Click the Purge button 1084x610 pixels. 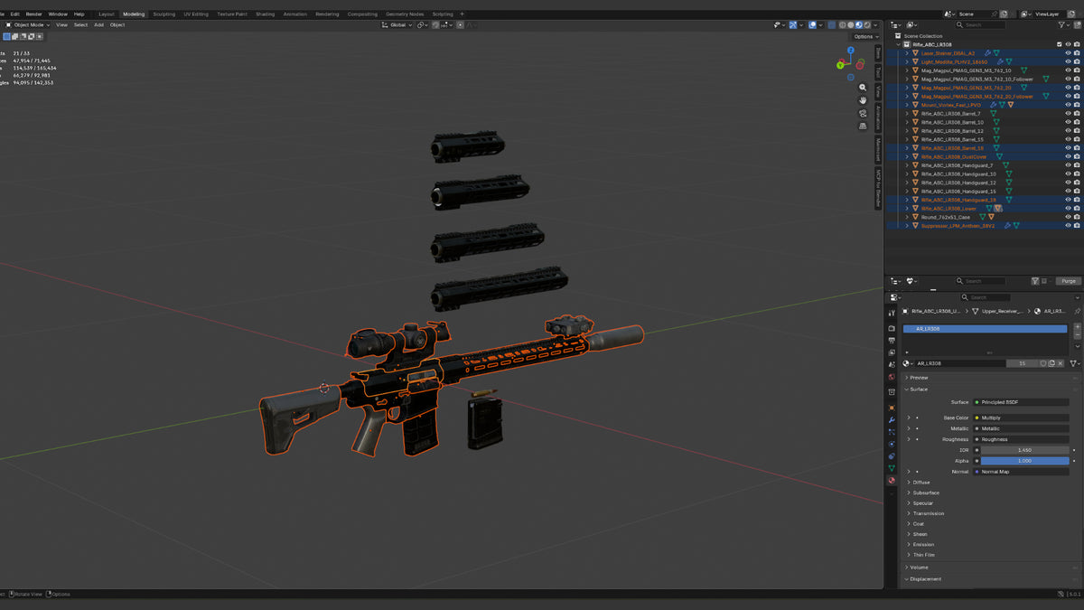(1069, 281)
